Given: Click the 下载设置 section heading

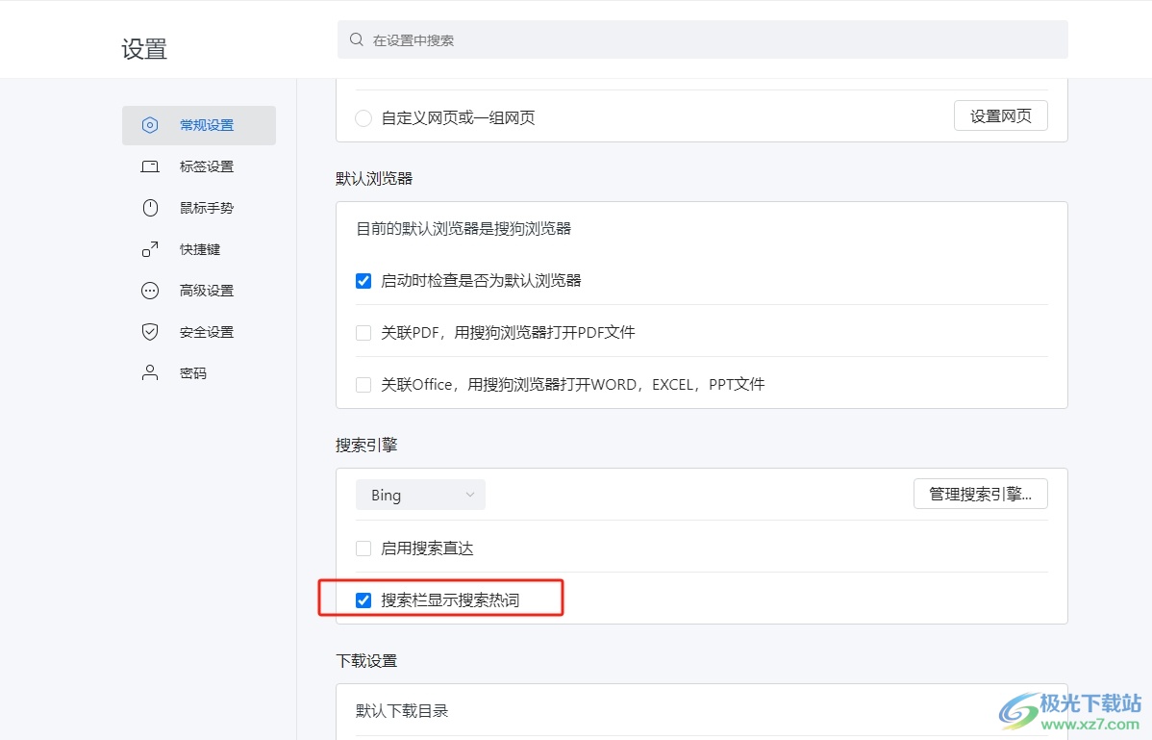Looking at the screenshot, I should coord(366,661).
